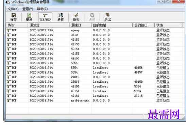Click destination port 49159 cell
Screen dimensions: 186x125
pos(138,82)
